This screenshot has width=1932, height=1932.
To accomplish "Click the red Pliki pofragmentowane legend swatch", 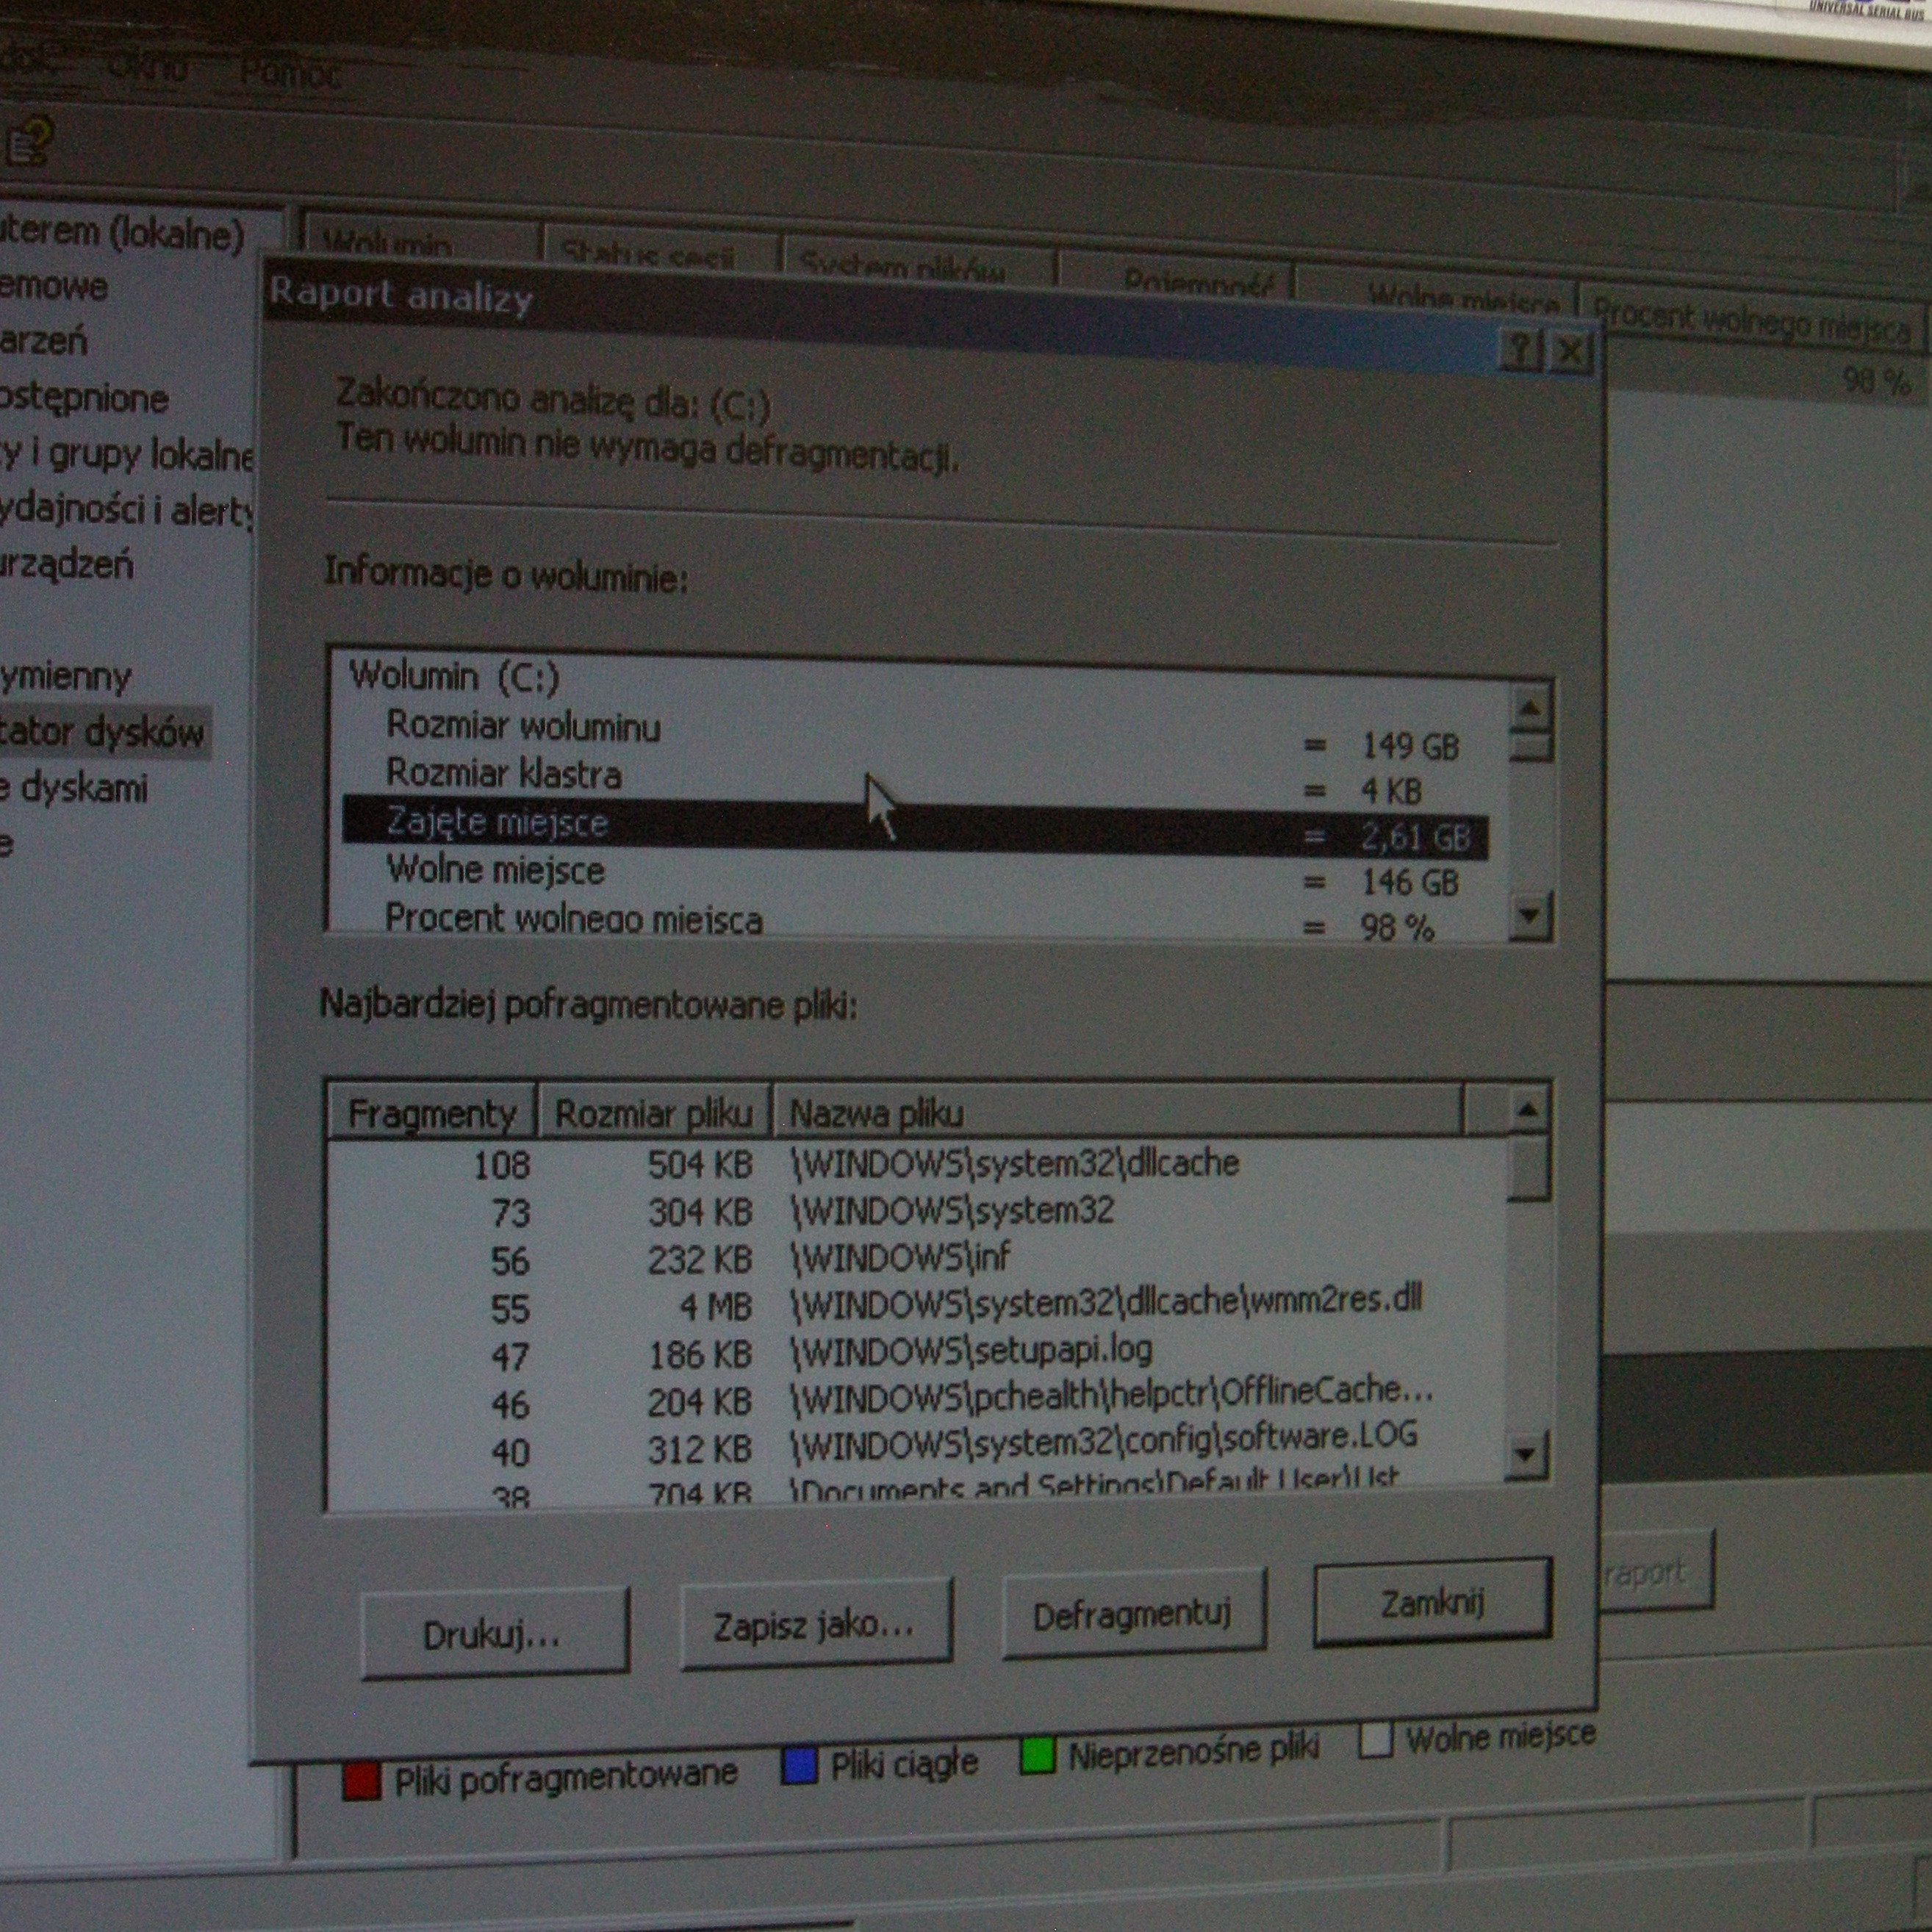I will pyautogui.click(x=361, y=1781).
